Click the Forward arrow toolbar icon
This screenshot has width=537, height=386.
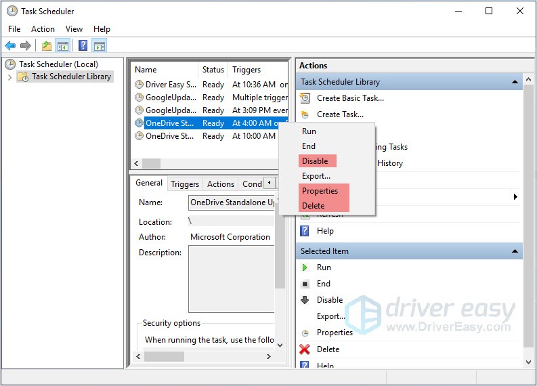pos(26,45)
